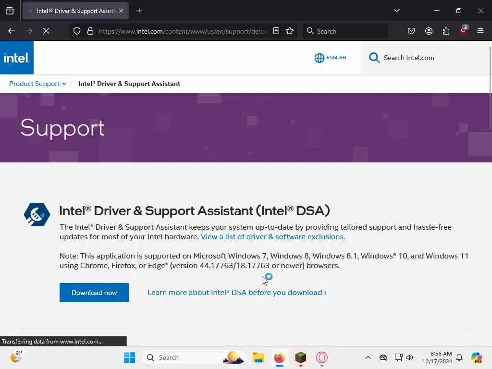Open the Opera browser taskbar icon
The image size is (492, 369).
tap(321, 357)
